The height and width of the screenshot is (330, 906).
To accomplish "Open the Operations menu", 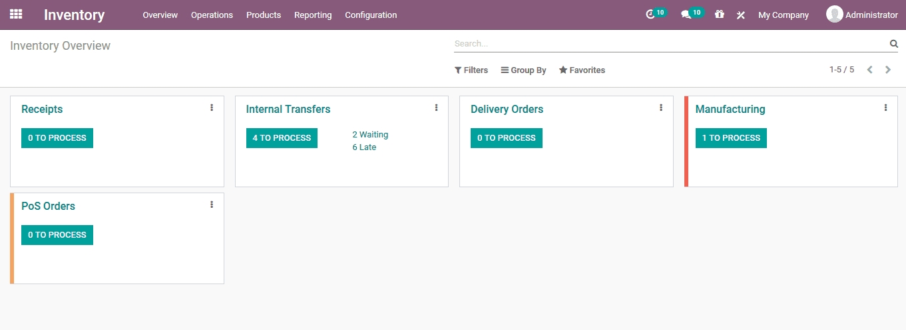I will (212, 15).
